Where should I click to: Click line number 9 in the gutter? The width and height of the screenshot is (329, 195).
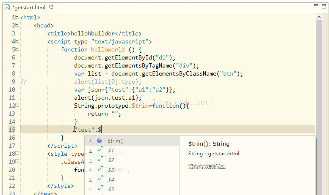point(14,81)
